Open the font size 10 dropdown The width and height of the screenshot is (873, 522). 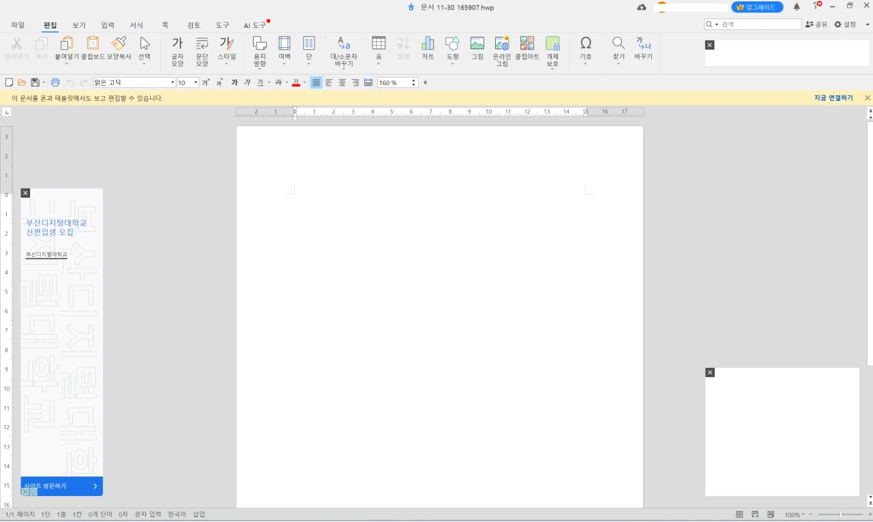[x=196, y=82]
